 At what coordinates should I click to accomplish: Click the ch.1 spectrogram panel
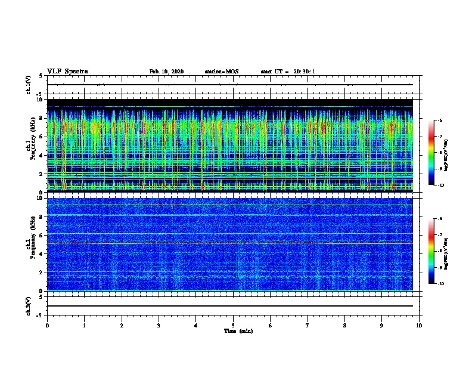(230, 146)
